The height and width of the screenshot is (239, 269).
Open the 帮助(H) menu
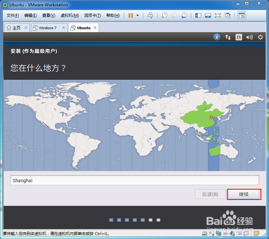click(x=113, y=15)
